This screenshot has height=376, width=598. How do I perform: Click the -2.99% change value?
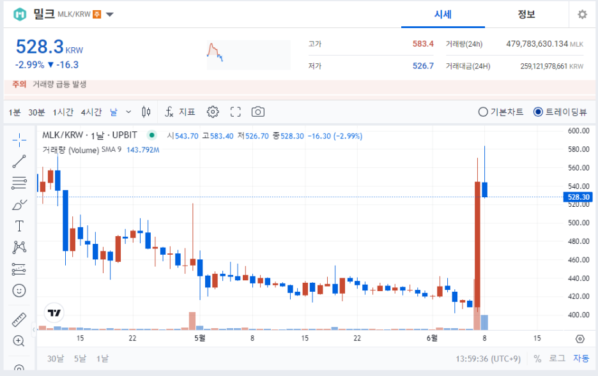pos(30,64)
